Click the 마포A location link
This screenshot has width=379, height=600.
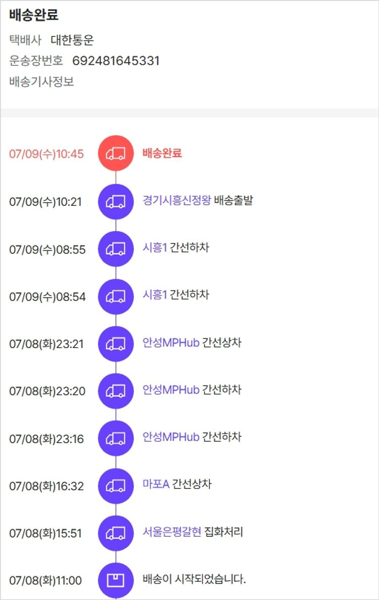(x=156, y=484)
